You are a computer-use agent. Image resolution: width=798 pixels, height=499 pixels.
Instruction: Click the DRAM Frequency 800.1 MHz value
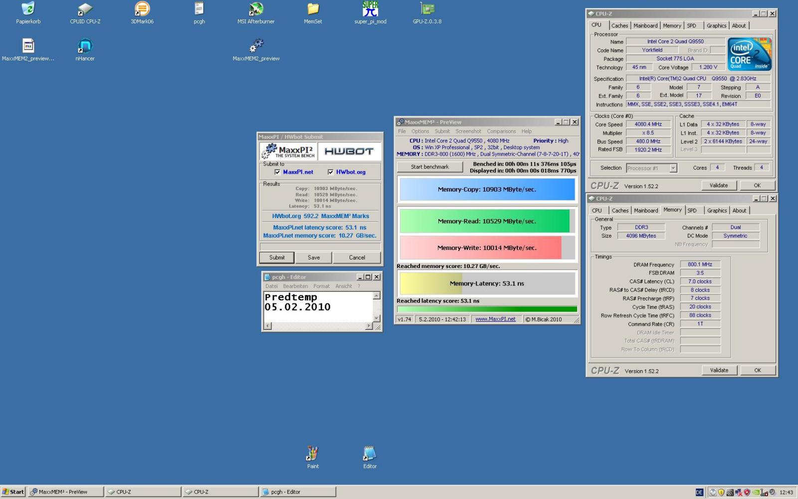pyautogui.click(x=700, y=264)
